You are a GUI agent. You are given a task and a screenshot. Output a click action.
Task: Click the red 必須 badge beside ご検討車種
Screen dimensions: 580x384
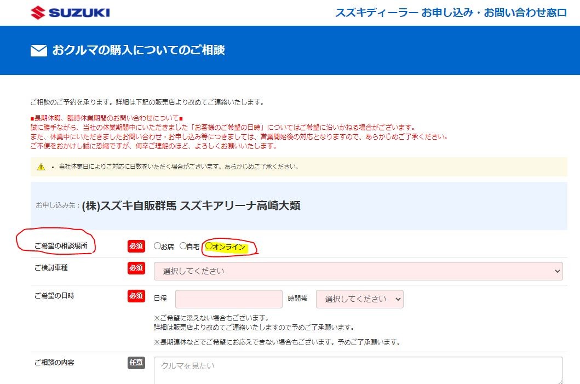[x=136, y=268]
